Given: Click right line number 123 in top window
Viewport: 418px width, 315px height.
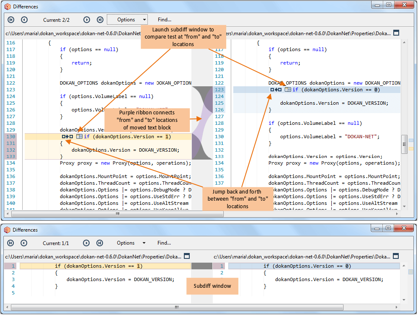Looking at the screenshot, I should (219, 90).
